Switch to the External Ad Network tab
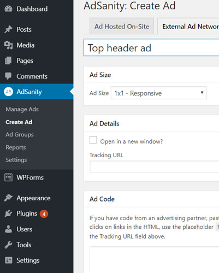This screenshot has width=219, height=273. 188,26
